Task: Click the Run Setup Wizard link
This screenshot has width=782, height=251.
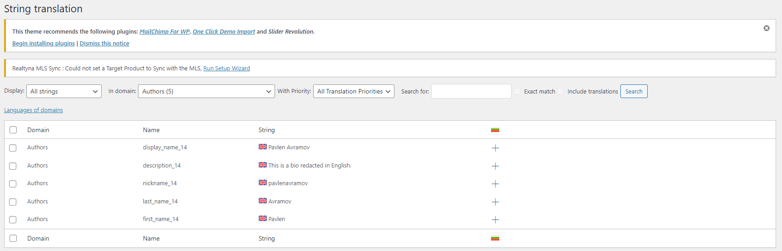Action: click(226, 69)
